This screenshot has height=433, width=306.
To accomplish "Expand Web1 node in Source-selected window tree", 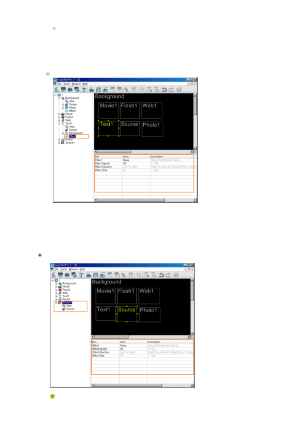I will point(56,293).
